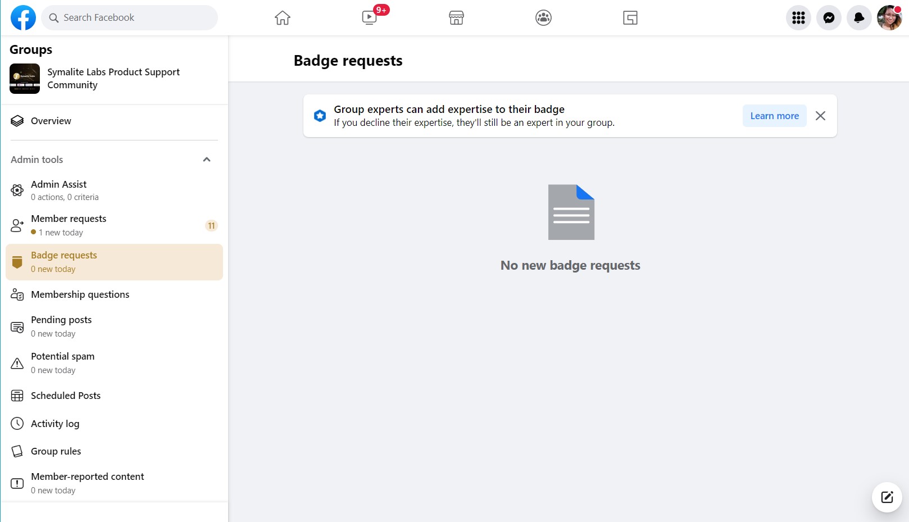This screenshot has height=522, width=909.
Task: Click Learn more about group experts
Action: pyautogui.click(x=774, y=115)
